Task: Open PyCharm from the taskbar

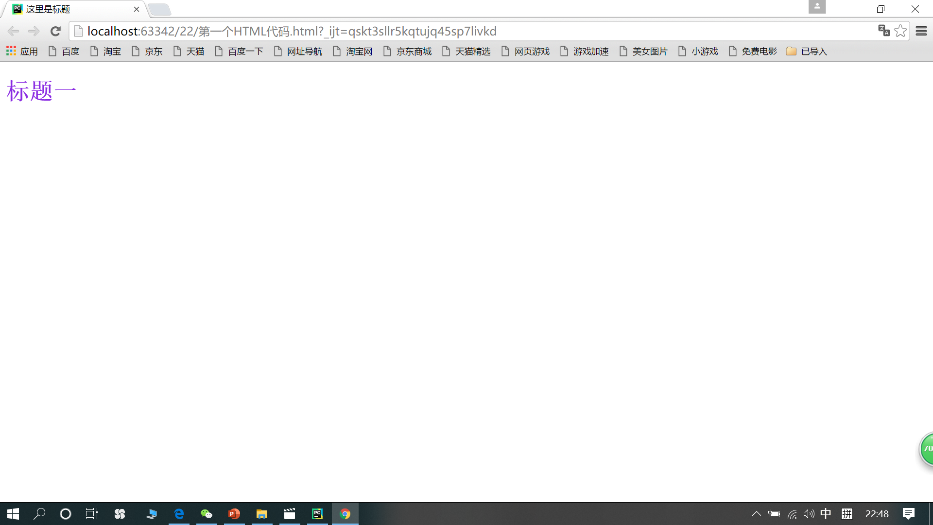Action: click(x=317, y=514)
